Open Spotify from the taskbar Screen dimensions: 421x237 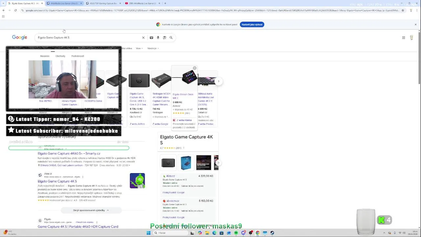pos(236,233)
